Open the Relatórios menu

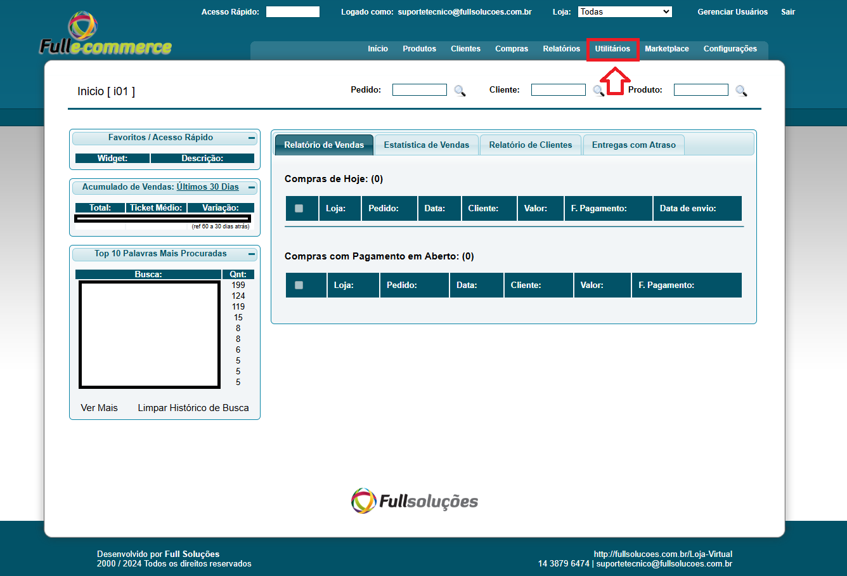tap(561, 49)
